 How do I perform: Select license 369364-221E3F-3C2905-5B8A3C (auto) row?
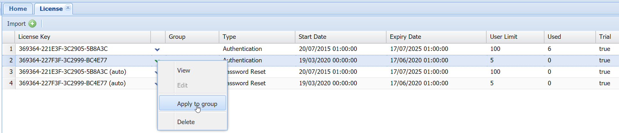pos(72,72)
